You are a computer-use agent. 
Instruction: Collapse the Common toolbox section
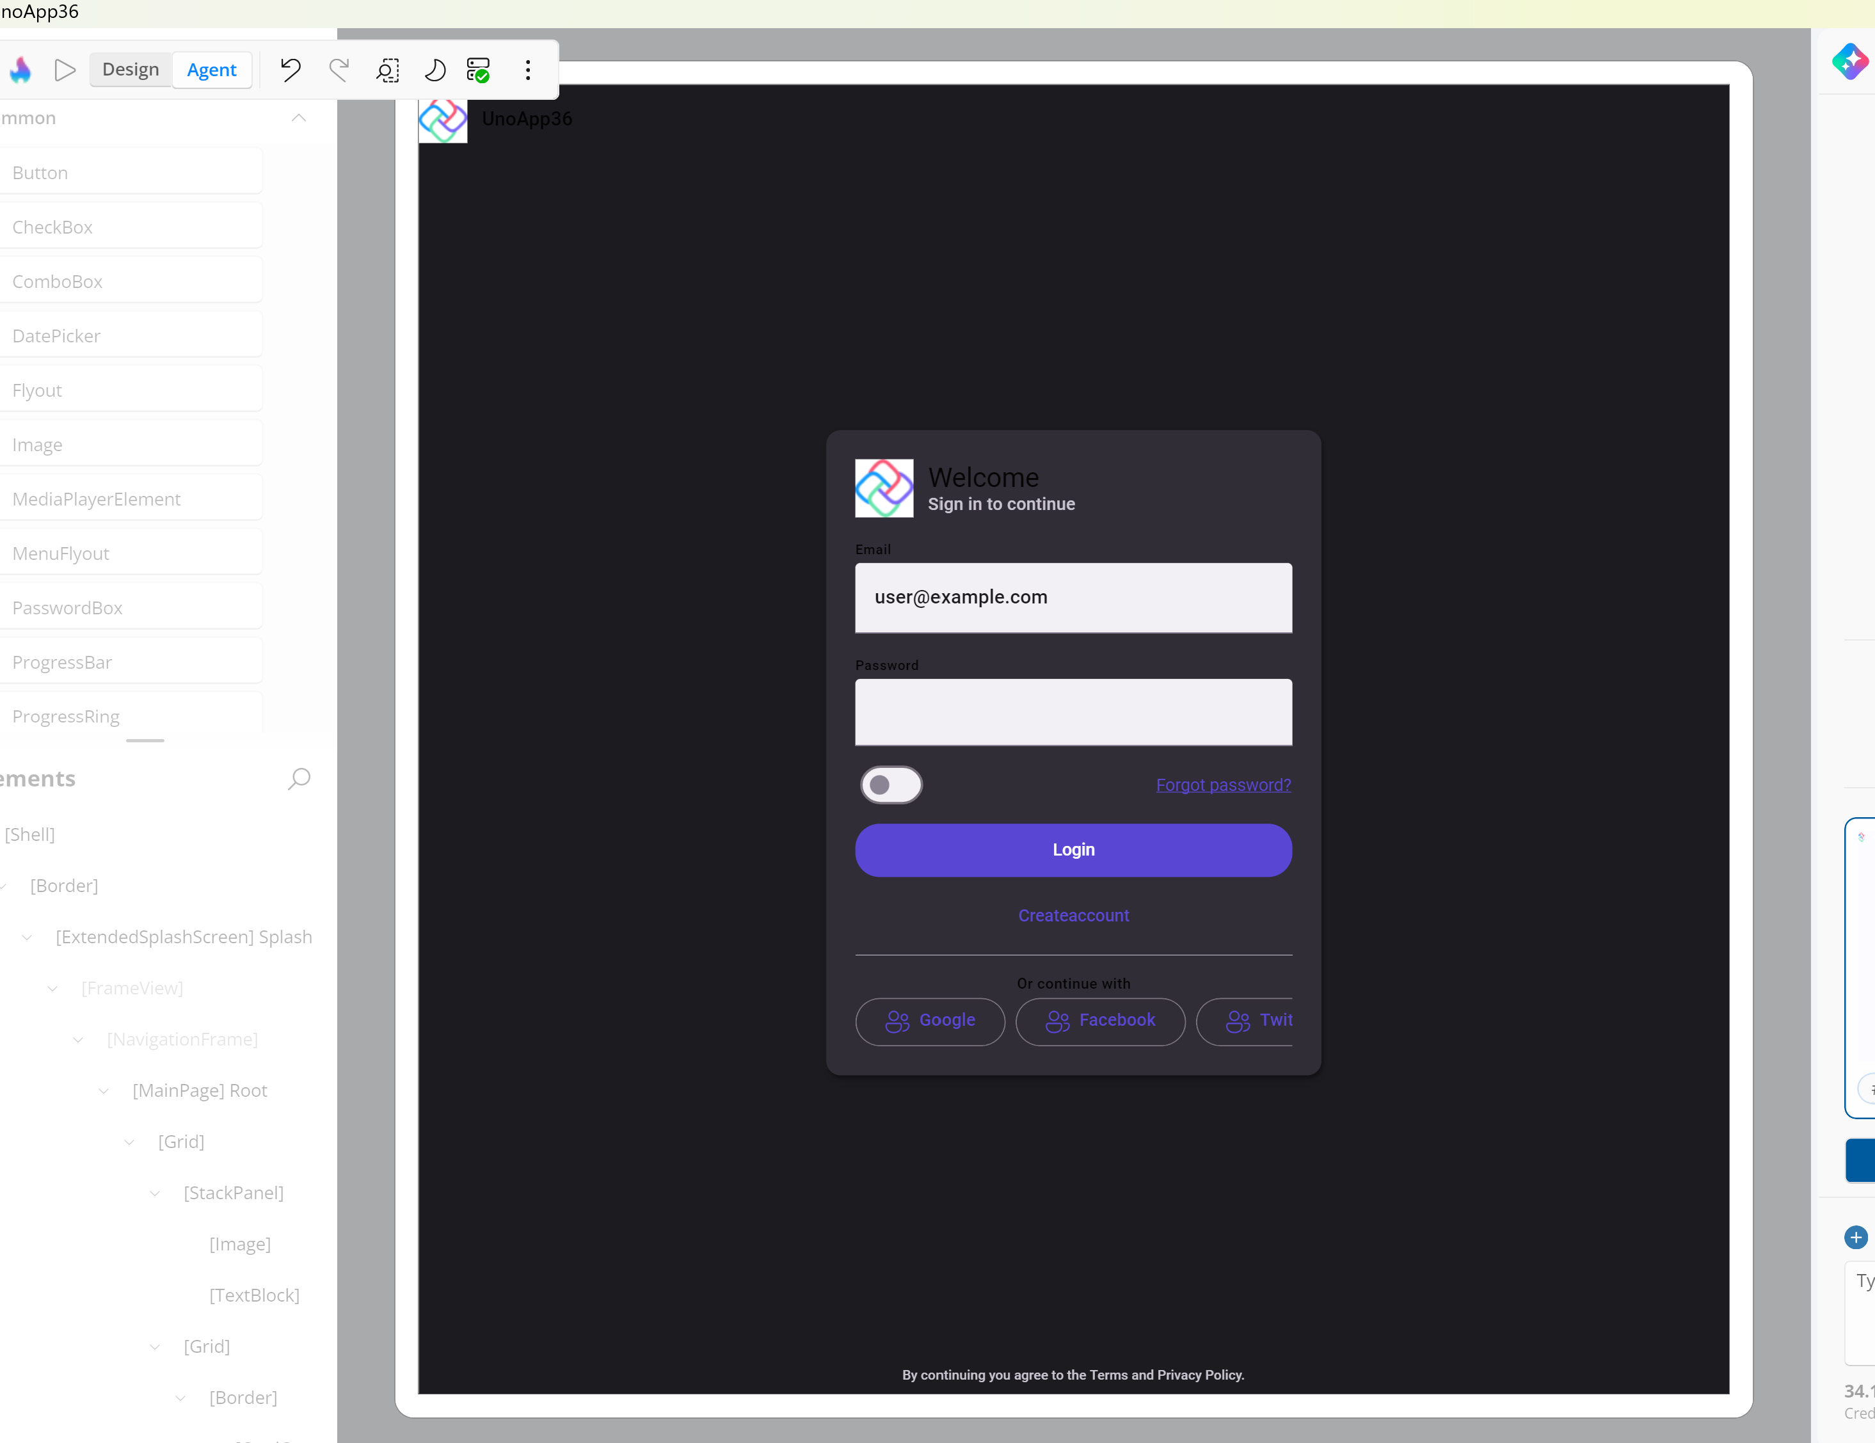point(299,118)
